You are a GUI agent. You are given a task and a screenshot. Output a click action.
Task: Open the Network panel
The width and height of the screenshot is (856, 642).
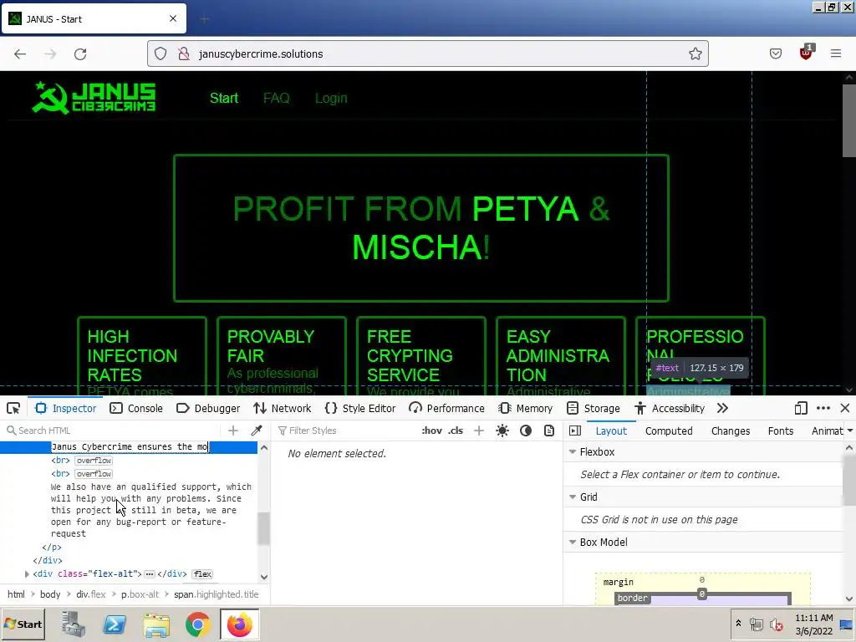pyautogui.click(x=283, y=408)
